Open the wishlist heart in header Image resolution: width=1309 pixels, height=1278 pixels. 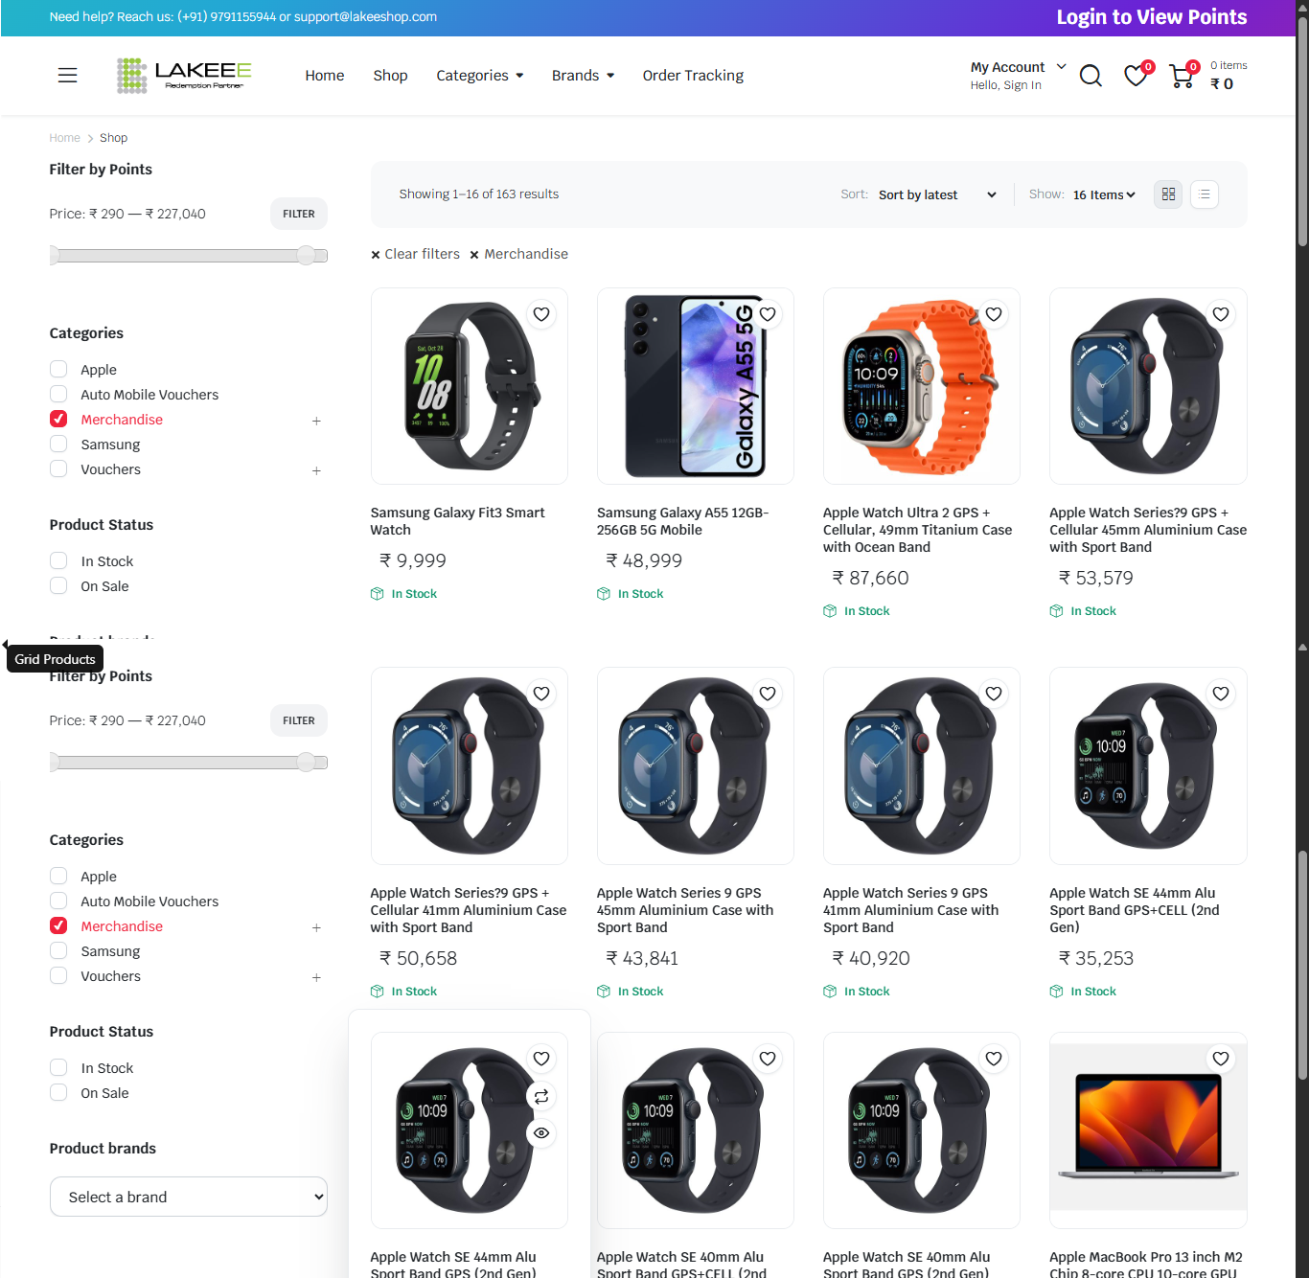pos(1136,76)
